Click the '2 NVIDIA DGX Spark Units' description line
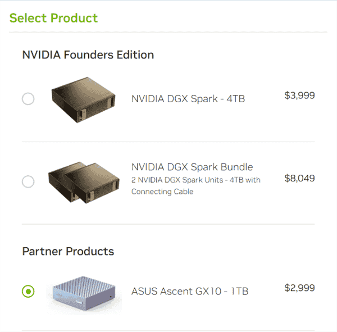337x332 pixels. [196, 180]
